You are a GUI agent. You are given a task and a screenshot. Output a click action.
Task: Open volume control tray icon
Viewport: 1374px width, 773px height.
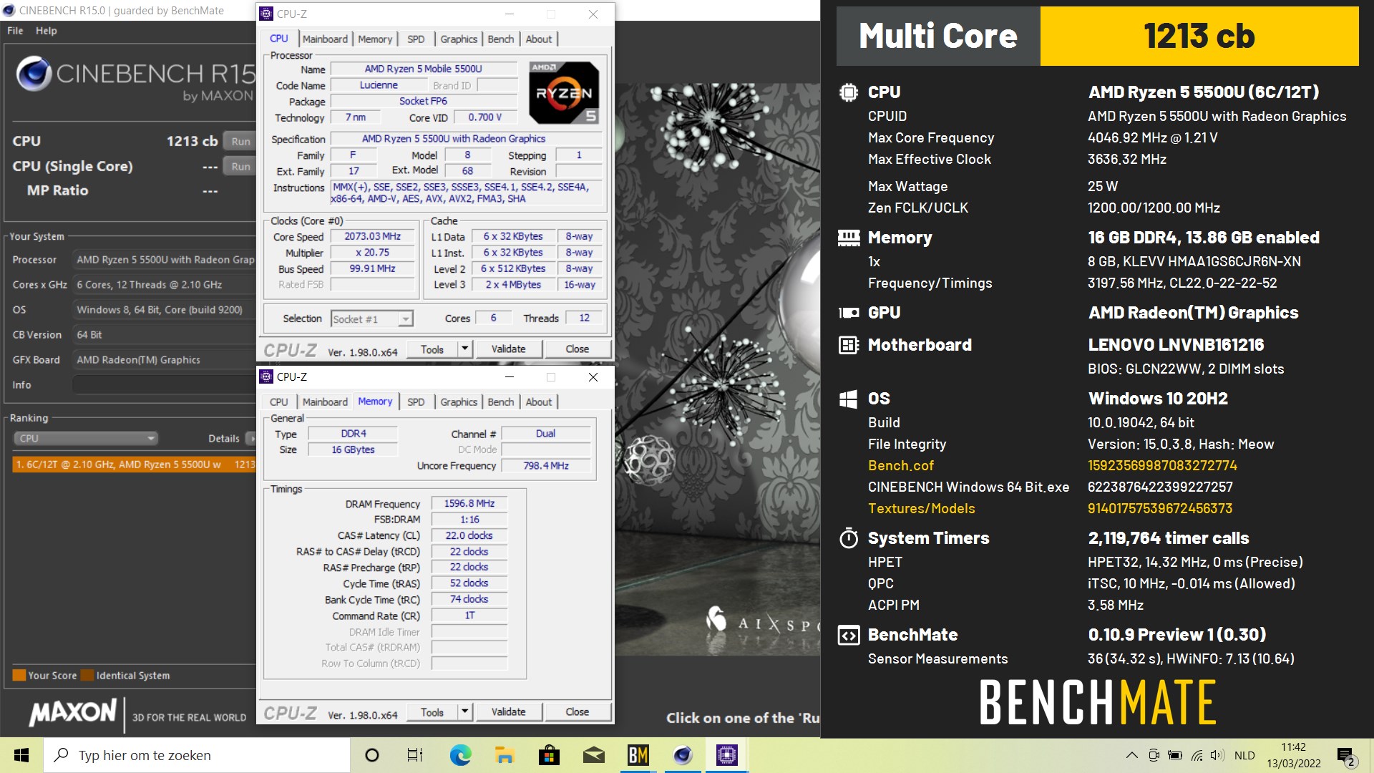pos(1217,755)
